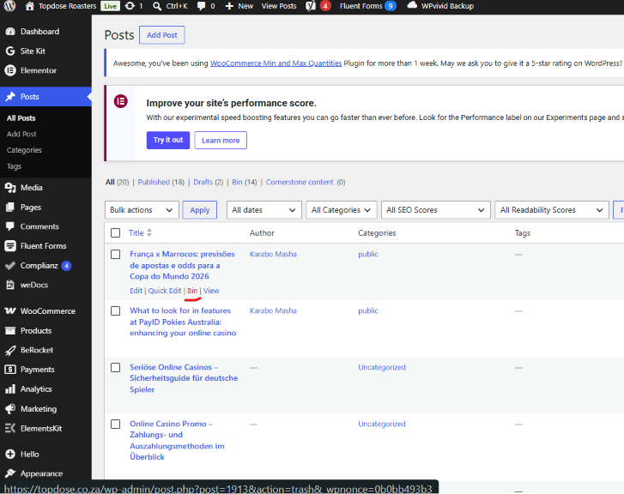Viewport: 624px width, 494px height.
Task: Open Fluent Forms admin bar item
Action: 367,6
